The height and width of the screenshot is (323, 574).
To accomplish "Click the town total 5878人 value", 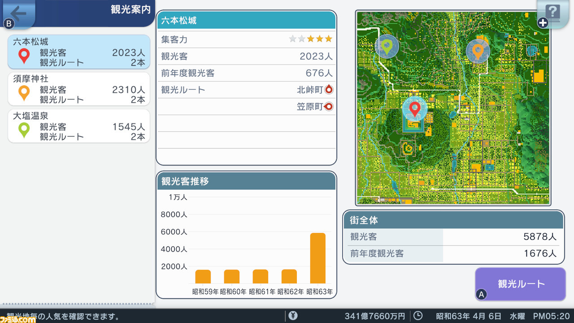I will tap(540, 236).
